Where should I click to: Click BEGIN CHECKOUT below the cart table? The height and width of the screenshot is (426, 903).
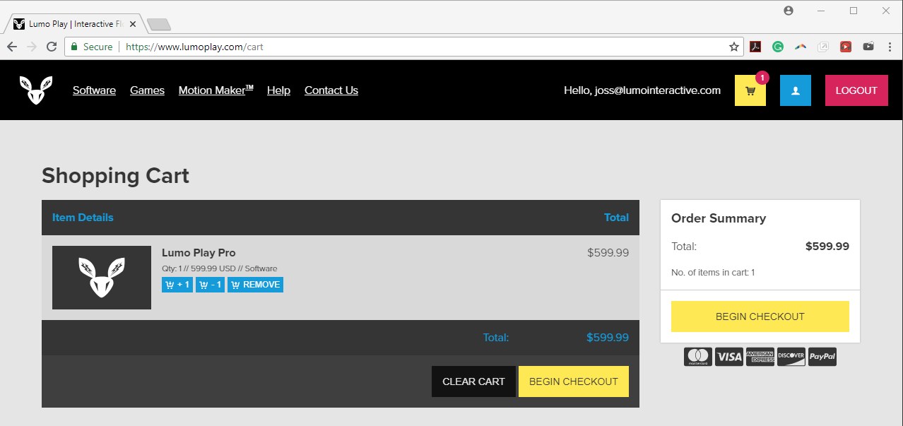[574, 381]
